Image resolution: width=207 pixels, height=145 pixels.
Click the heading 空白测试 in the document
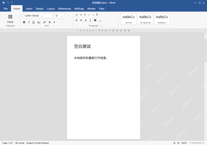(82, 46)
